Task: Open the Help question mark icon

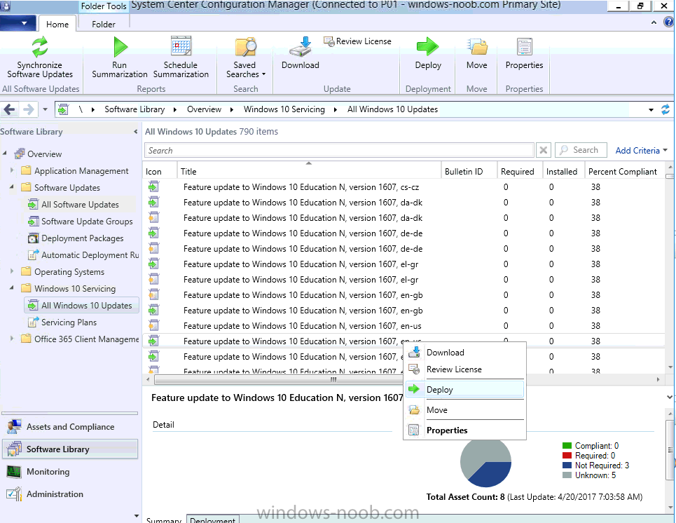Action: coord(669,22)
